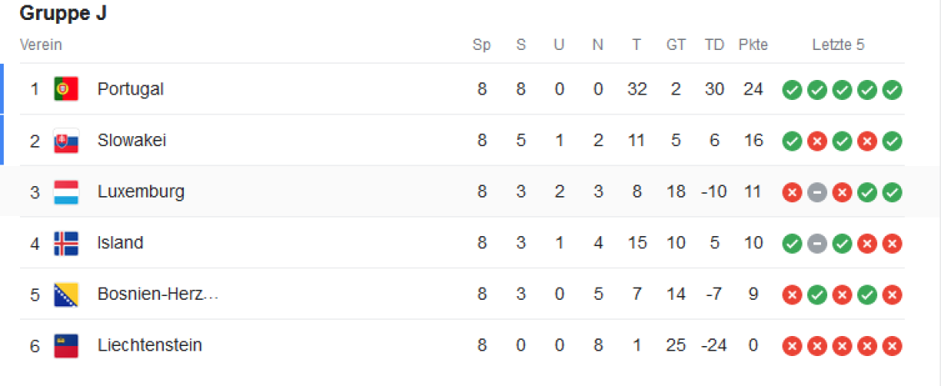Click the Island team name
The image size is (941, 386).
point(120,243)
